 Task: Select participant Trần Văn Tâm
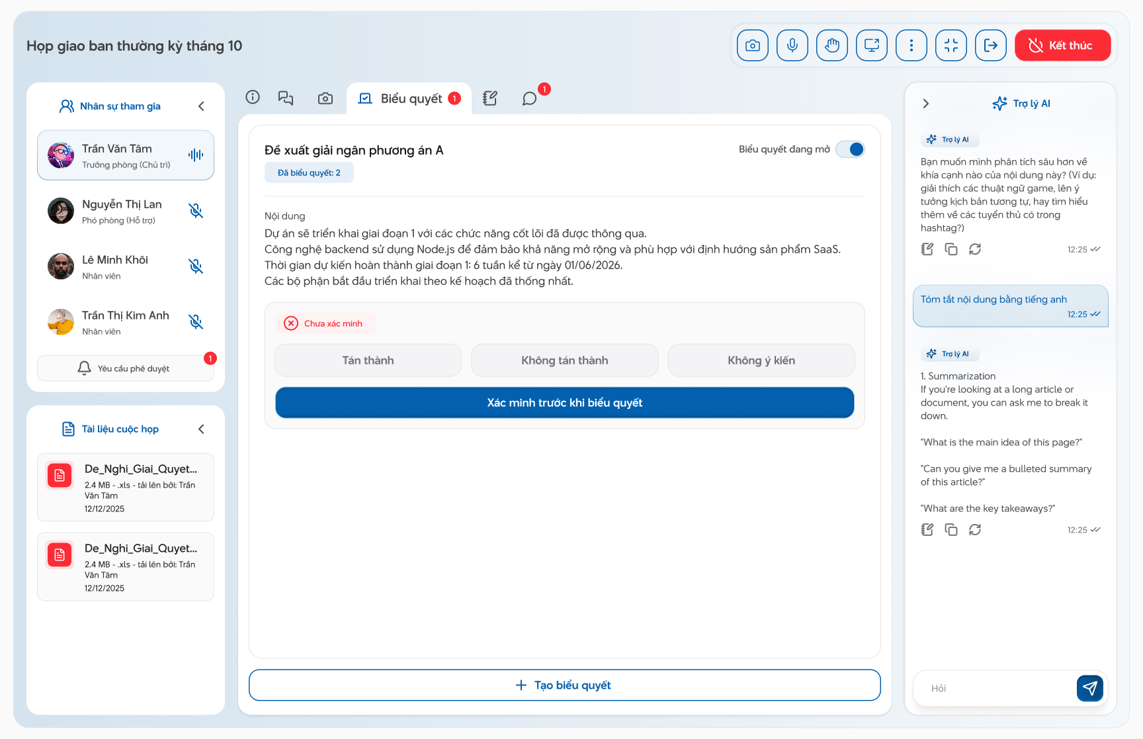[126, 155]
